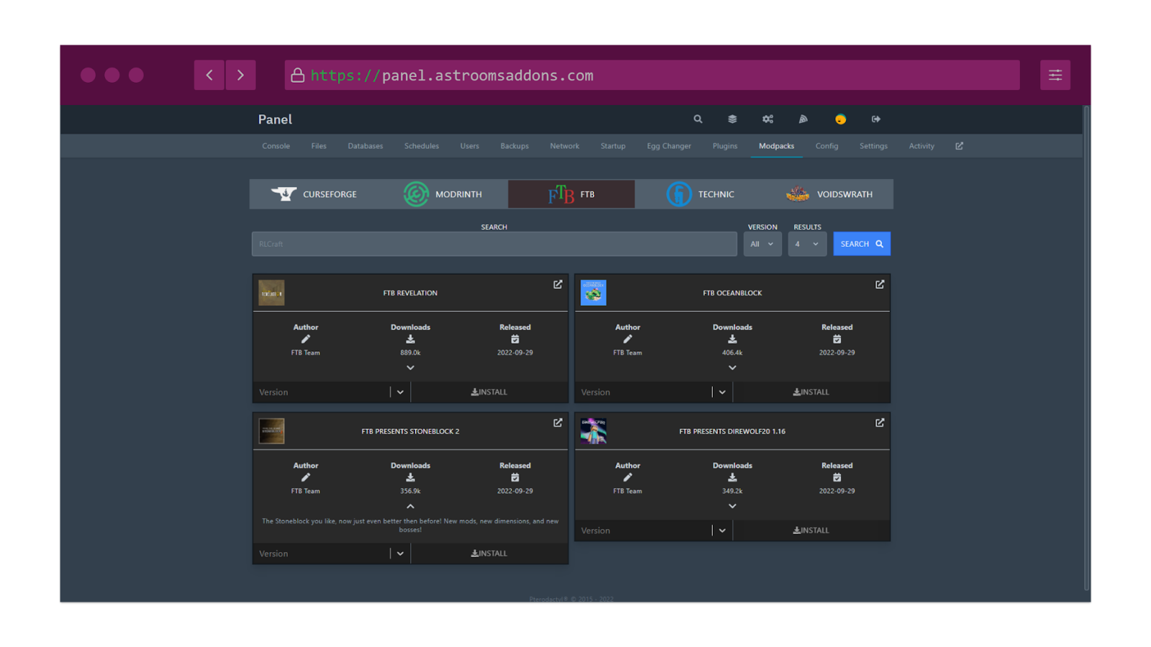Go to the Users tab
The width and height of the screenshot is (1151, 647).
click(x=470, y=146)
